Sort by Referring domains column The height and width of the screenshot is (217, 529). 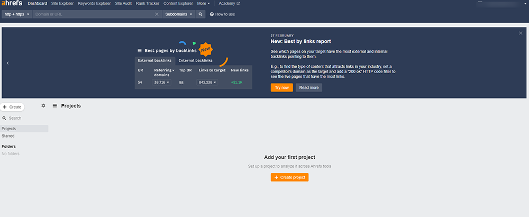(x=165, y=72)
